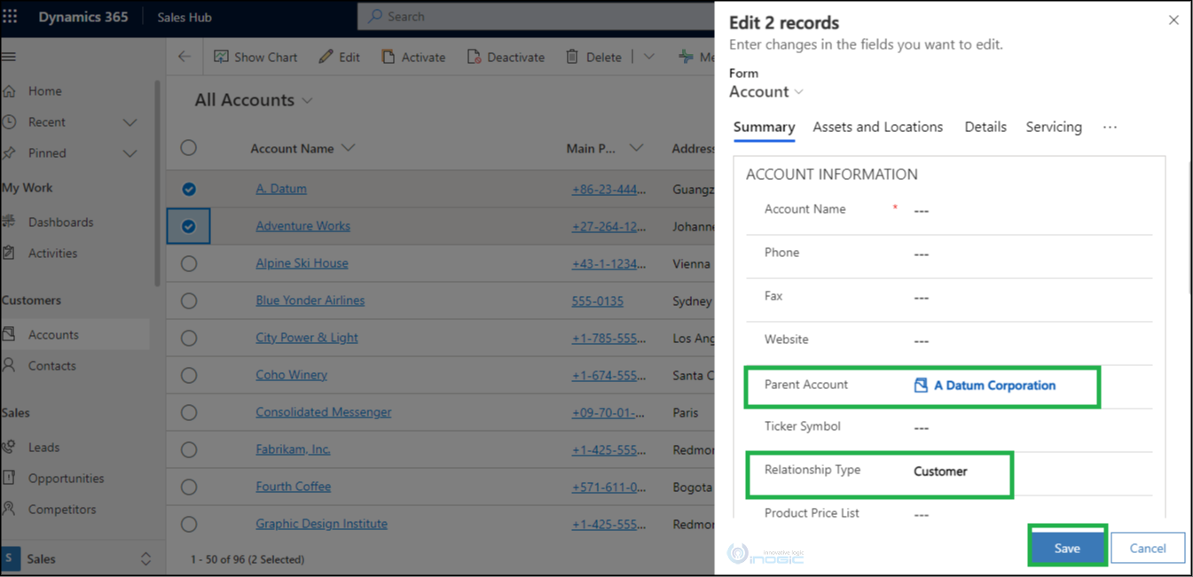Image resolution: width=1193 pixels, height=577 pixels.
Task: Click the Competitors icon in the sidebar
Action: 10,509
